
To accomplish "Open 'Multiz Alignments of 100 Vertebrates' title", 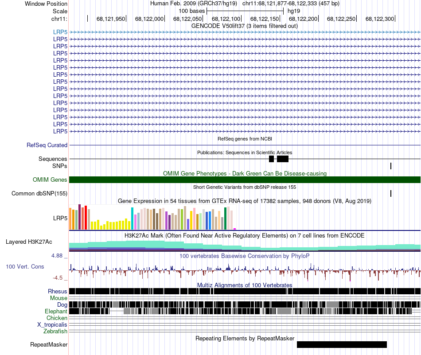I will tap(245, 285).
